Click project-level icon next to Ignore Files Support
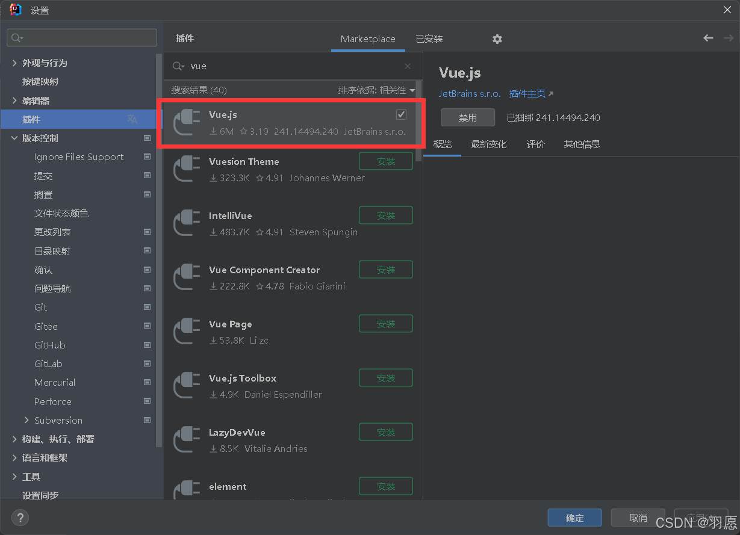This screenshot has width=740, height=535. point(147,156)
